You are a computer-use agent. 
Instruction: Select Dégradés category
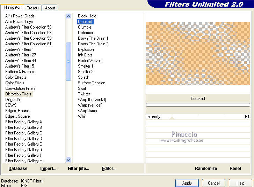coord(13,100)
